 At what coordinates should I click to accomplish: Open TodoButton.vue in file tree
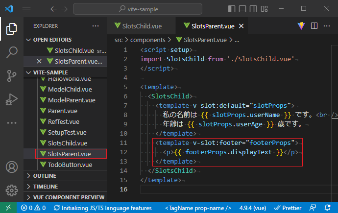point(65,165)
